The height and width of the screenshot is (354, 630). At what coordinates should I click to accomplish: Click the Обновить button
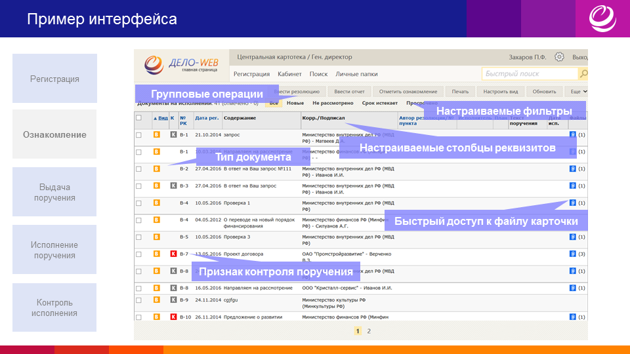pos(544,92)
